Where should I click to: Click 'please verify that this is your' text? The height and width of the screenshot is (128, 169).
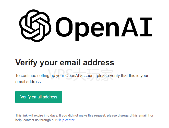(123, 76)
